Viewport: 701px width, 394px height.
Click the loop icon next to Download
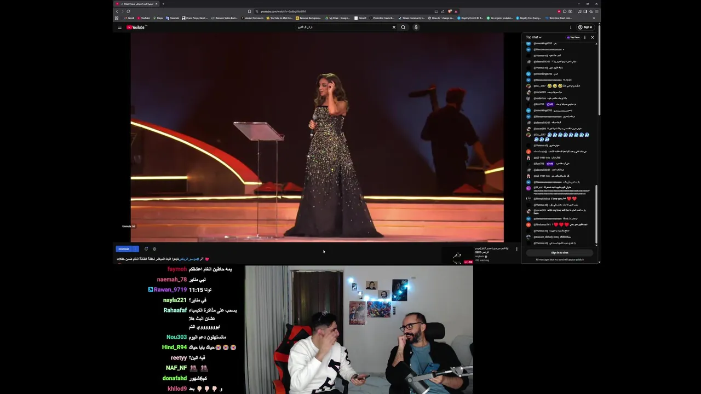(x=146, y=249)
